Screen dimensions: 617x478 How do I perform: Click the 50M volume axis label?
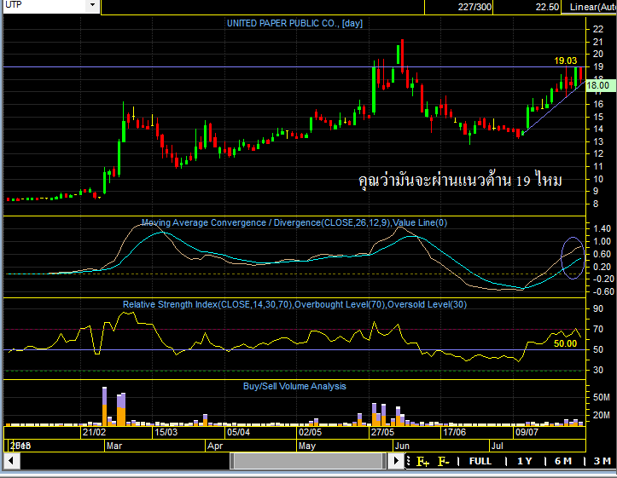(x=602, y=397)
